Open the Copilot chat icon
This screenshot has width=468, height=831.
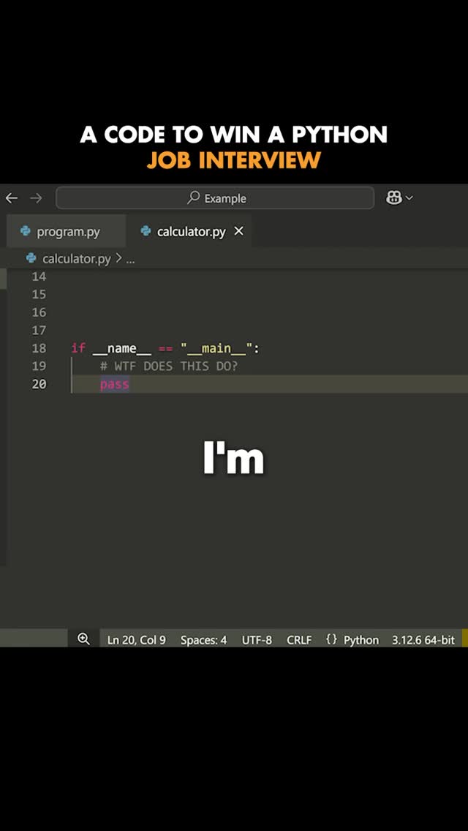tap(393, 198)
